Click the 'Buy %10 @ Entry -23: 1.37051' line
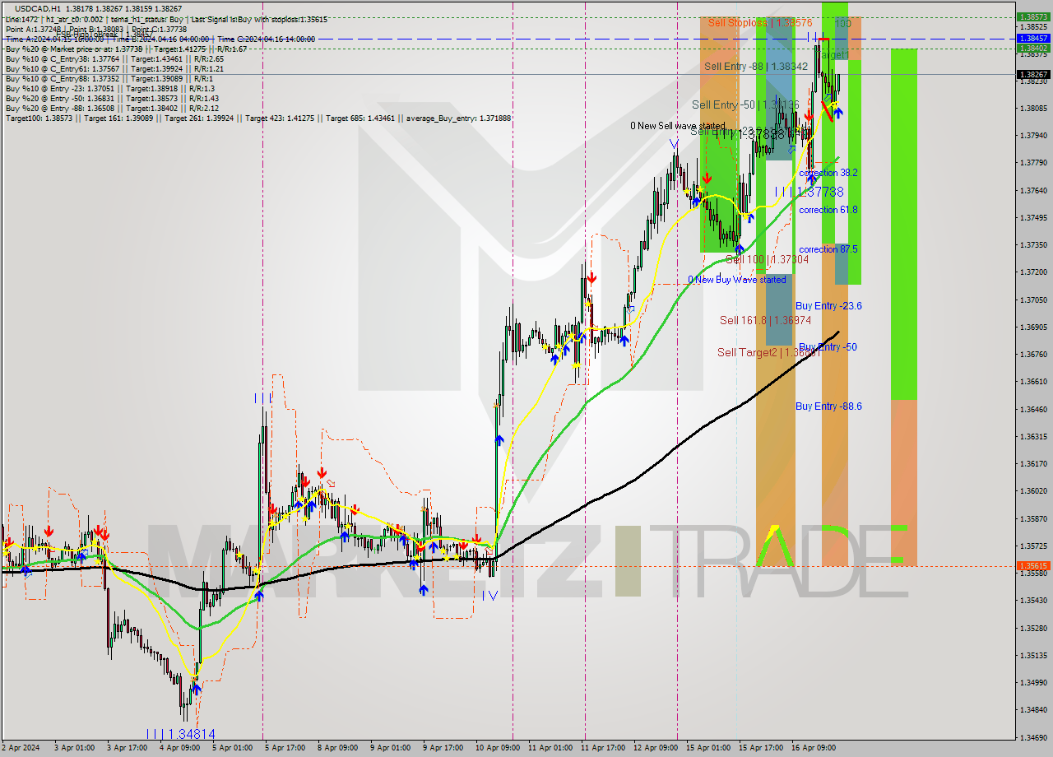This screenshot has height=757, width=1053. coord(109,89)
